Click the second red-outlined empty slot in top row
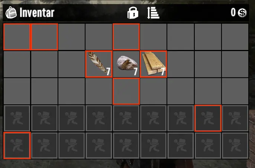This screenshot has height=168, width=255. (44, 37)
